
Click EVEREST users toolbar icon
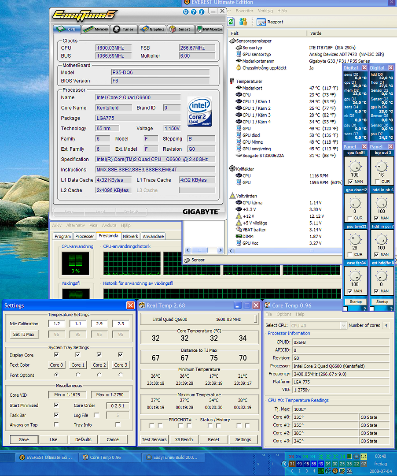(243, 22)
